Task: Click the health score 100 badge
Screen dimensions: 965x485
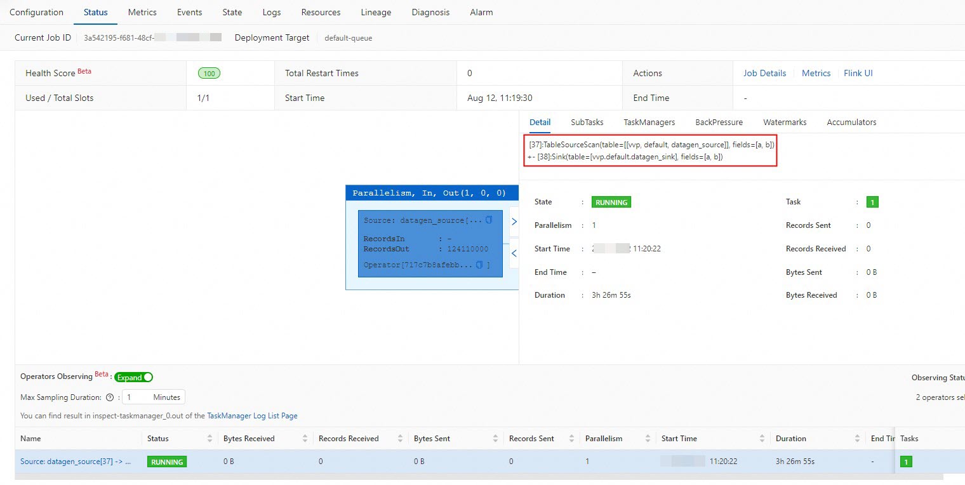Action: tap(209, 74)
